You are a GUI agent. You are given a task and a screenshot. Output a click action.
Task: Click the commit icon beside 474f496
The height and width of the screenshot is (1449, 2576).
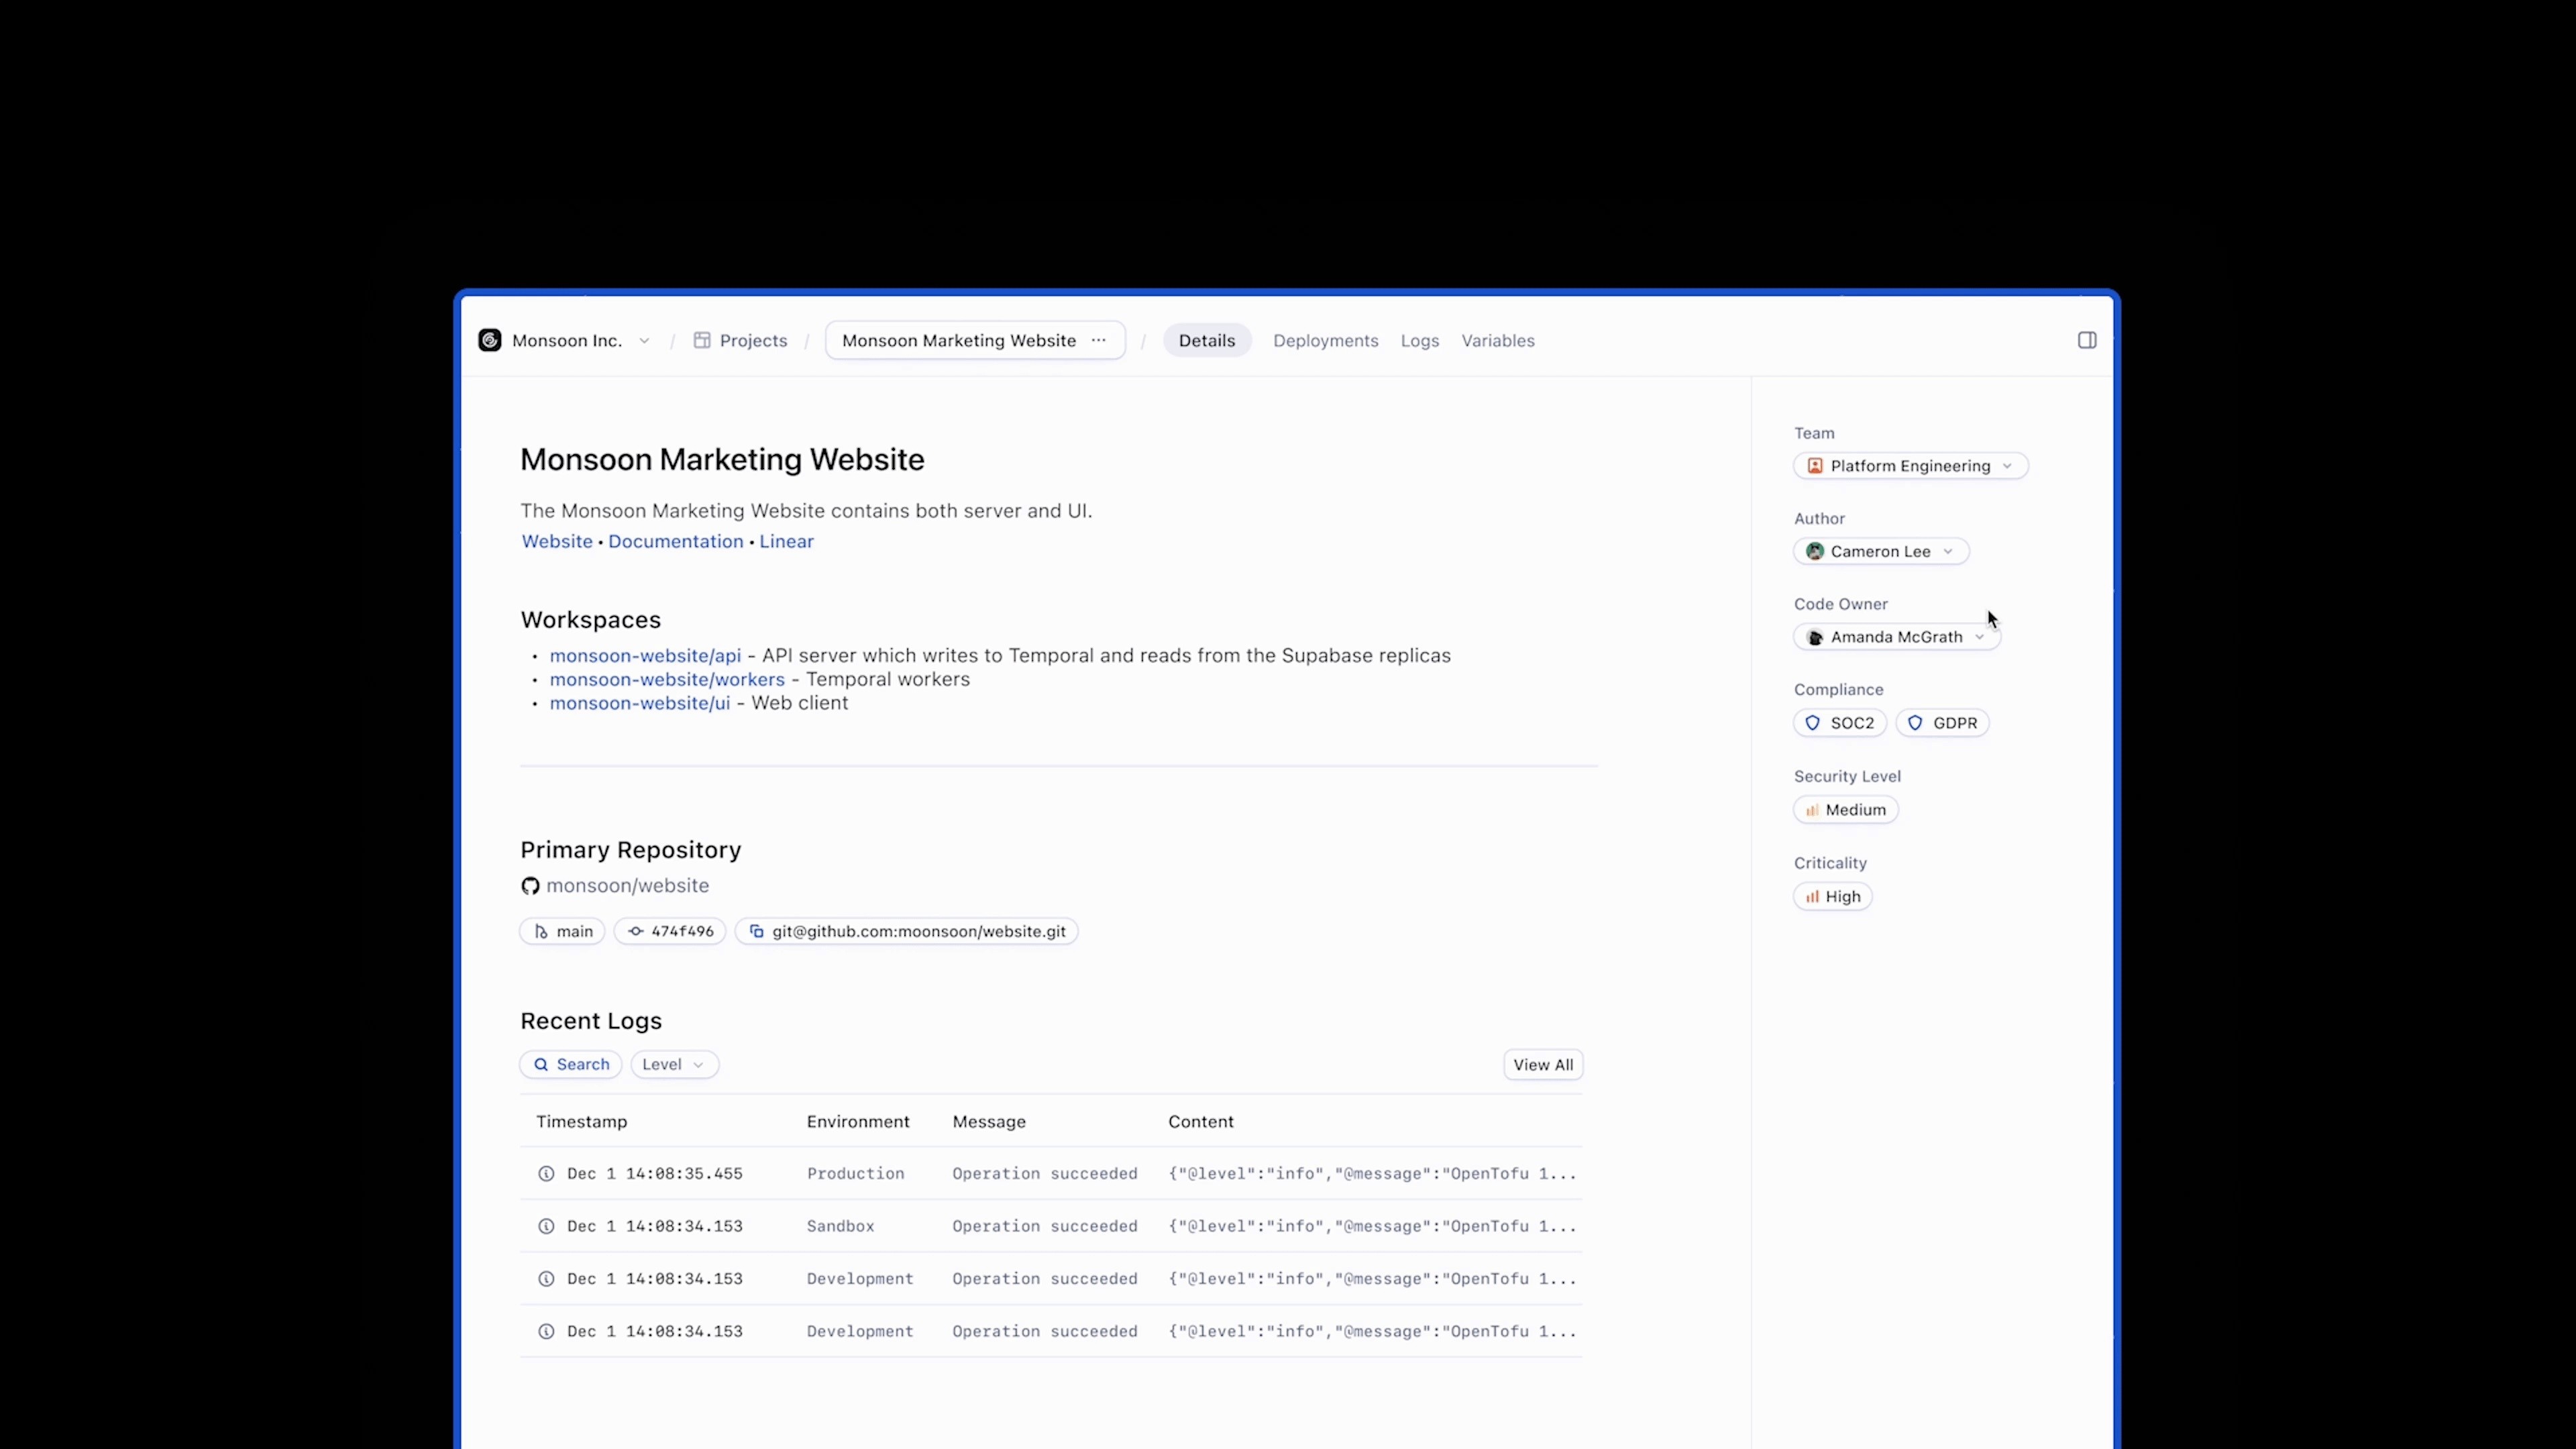pos(636,931)
